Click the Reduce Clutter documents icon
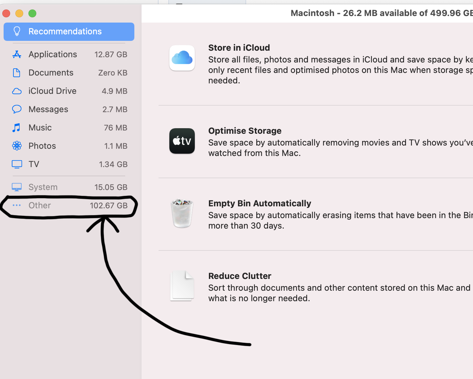This screenshot has width=473, height=379. pos(182,286)
